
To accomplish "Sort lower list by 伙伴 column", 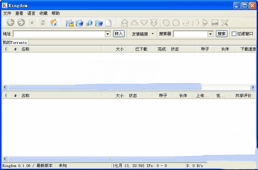I will tap(183, 96).
